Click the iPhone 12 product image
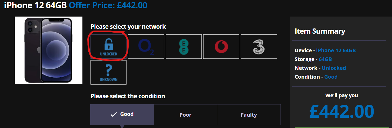This screenshot has width=392, height=128. (48, 50)
